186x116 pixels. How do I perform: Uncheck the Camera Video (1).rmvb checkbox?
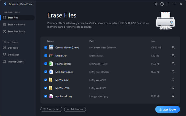pyautogui.click(x=46, y=48)
